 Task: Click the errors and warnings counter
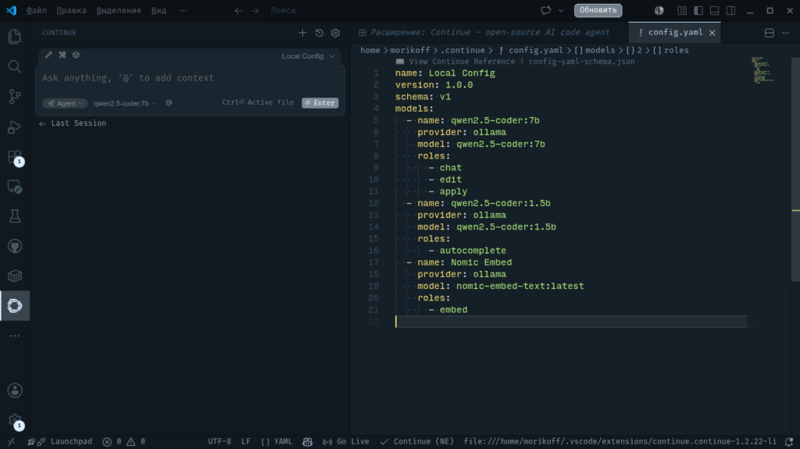[124, 442]
